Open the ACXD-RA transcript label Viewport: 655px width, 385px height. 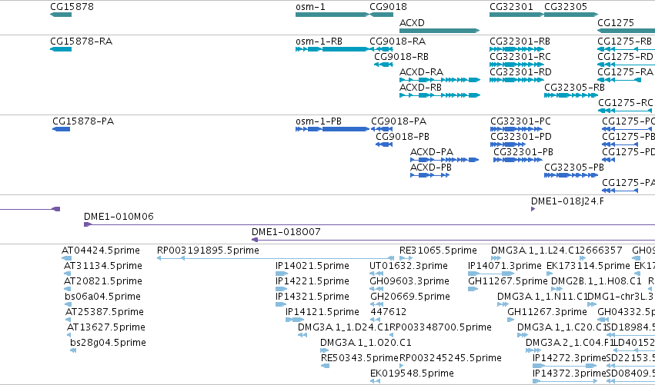421,72
